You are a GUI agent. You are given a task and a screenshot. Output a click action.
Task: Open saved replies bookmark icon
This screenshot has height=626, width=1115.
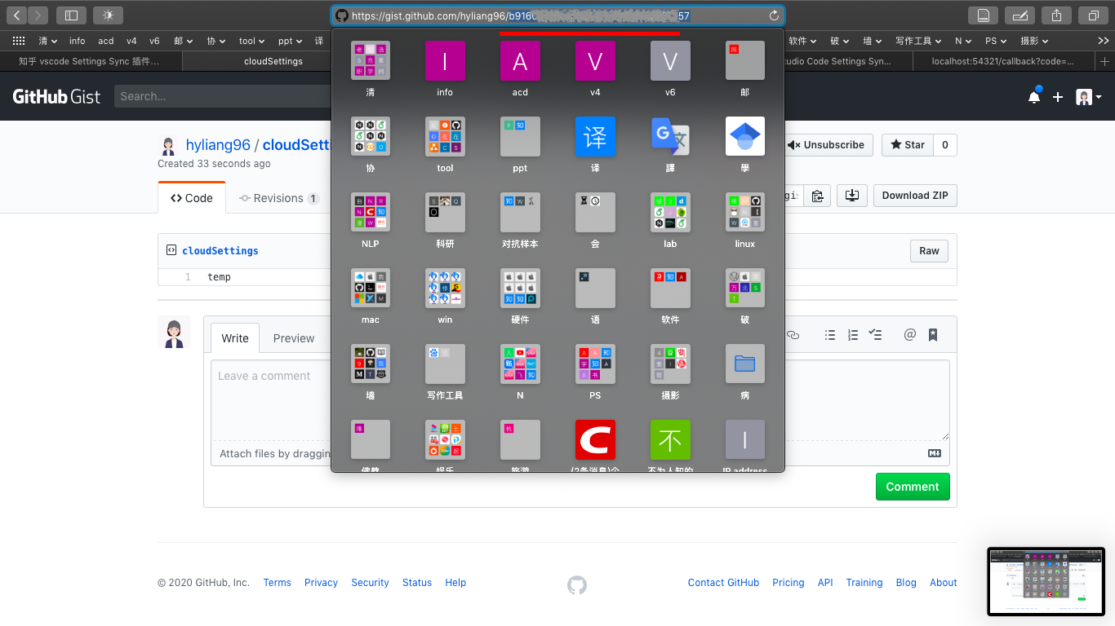(x=933, y=335)
